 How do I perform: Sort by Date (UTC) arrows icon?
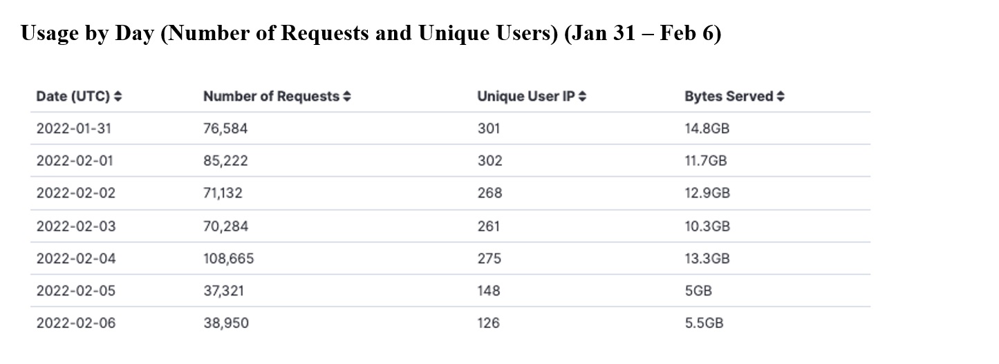tap(118, 97)
